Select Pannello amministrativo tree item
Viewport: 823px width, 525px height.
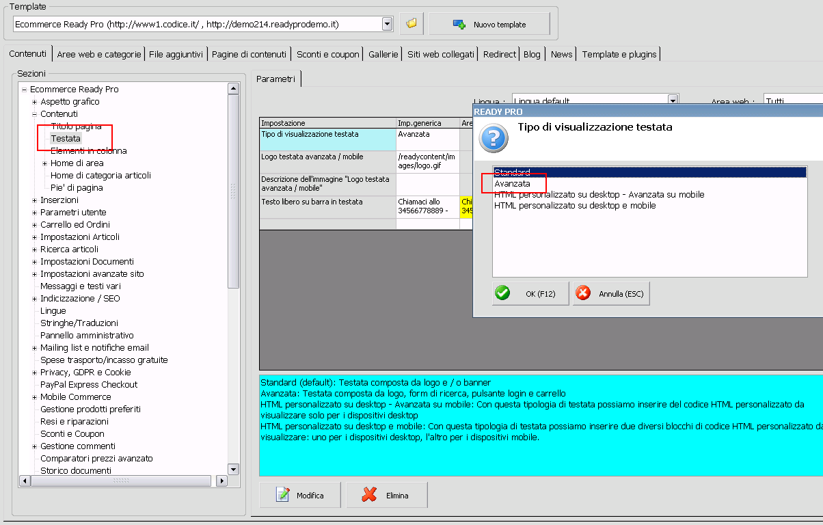coord(87,335)
